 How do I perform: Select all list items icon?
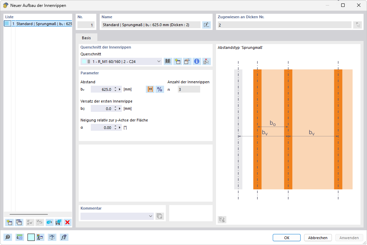30,222
